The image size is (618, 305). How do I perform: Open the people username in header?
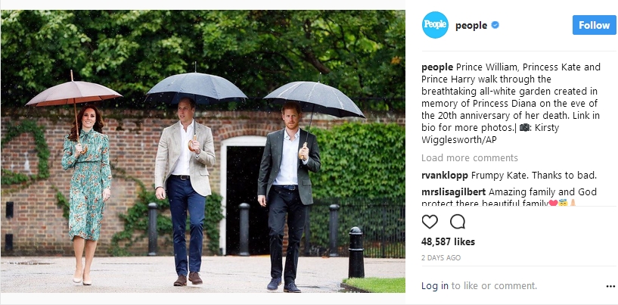[x=471, y=26]
